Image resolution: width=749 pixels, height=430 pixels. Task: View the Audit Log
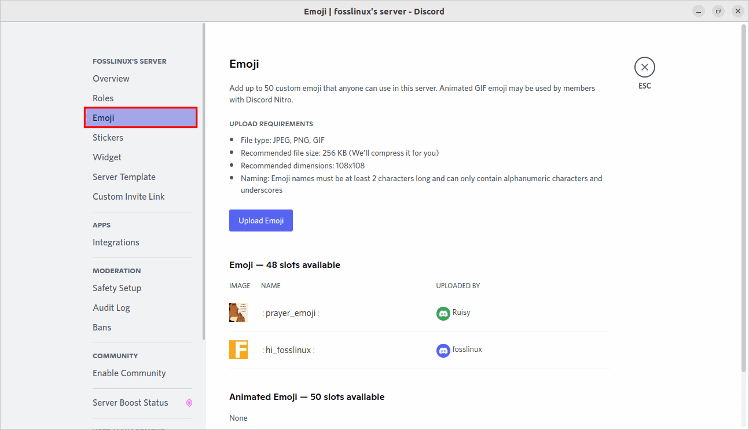tap(111, 308)
